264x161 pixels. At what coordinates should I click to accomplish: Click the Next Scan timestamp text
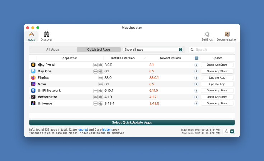click(201, 133)
